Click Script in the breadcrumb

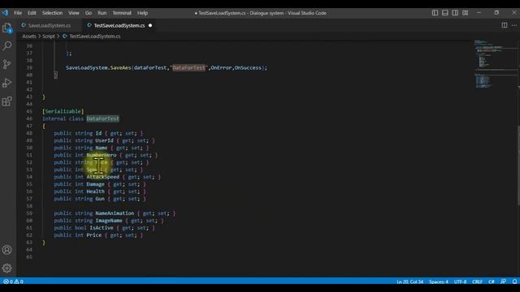coord(49,36)
